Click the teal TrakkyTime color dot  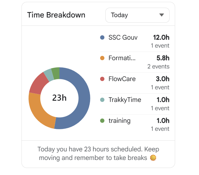[x=102, y=100]
